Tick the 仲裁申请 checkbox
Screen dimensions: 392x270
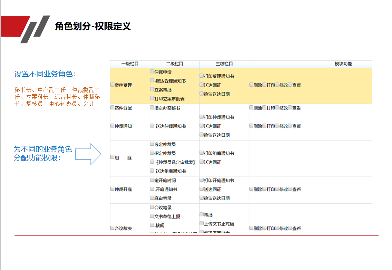point(152,71)
